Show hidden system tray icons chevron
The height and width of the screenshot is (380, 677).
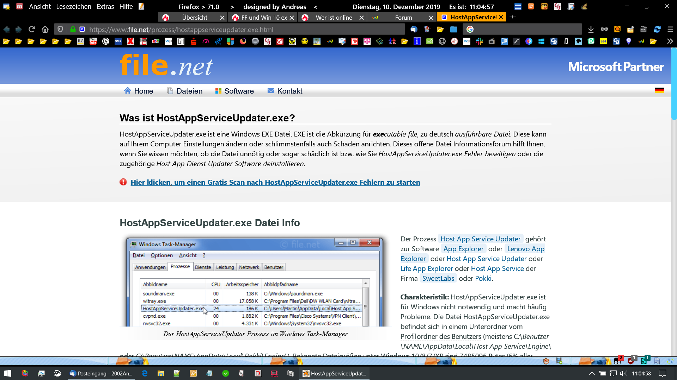click(592, 373)
